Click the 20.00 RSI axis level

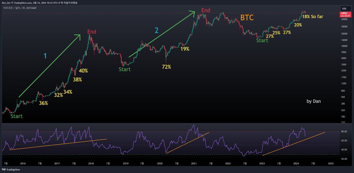(x=343, y=159)
